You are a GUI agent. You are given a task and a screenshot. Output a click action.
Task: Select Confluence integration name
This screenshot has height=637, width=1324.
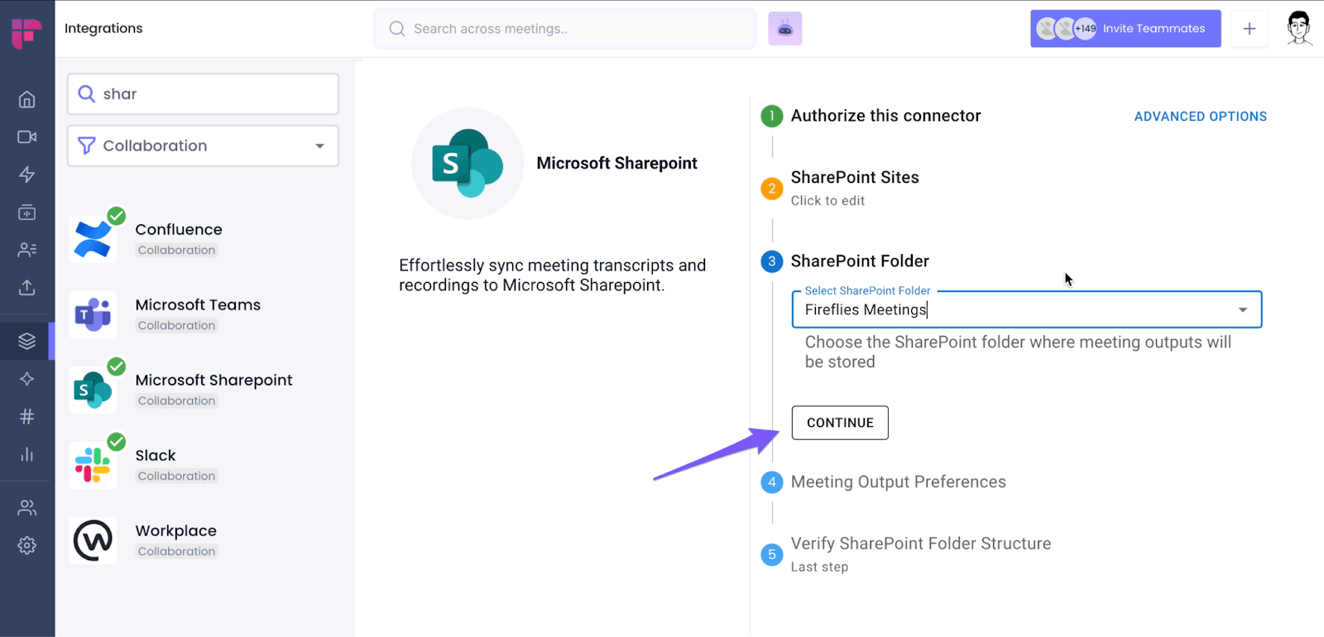click(x=179, y=229)
